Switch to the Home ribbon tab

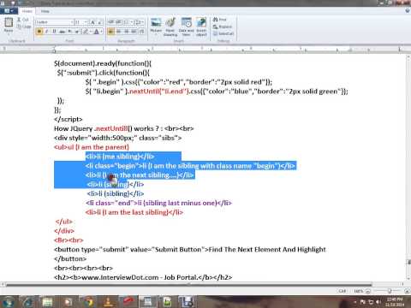point(27,11)
